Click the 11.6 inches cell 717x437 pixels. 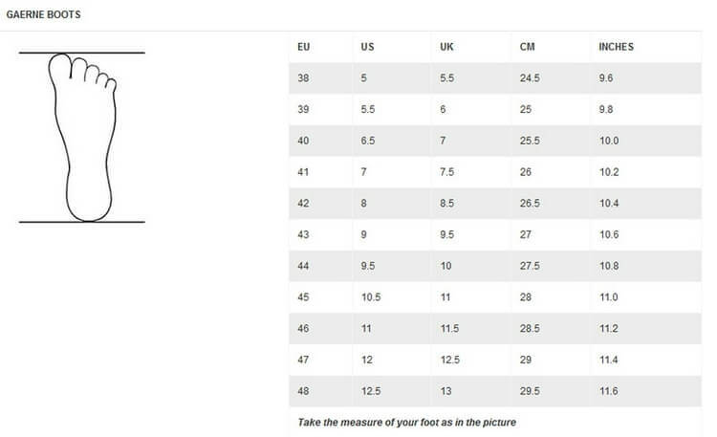(x=609, y=391)
